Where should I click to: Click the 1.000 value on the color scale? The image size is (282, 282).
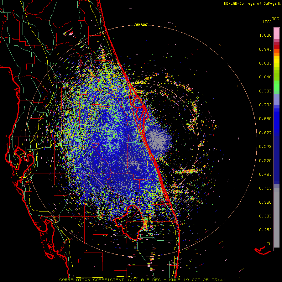coord(265,35)
